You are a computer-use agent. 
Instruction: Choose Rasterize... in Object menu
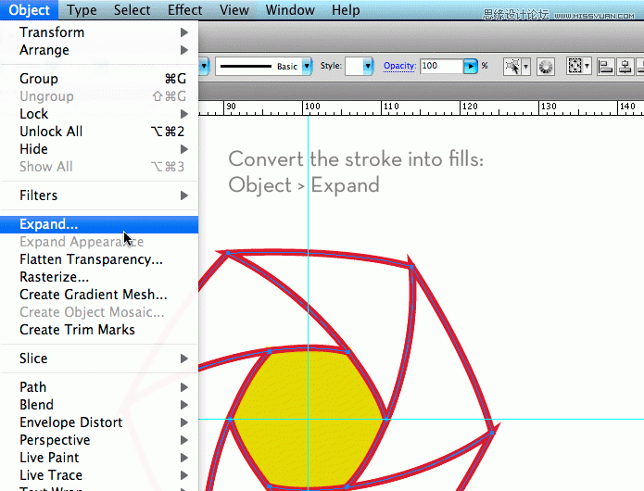point(99,277)
